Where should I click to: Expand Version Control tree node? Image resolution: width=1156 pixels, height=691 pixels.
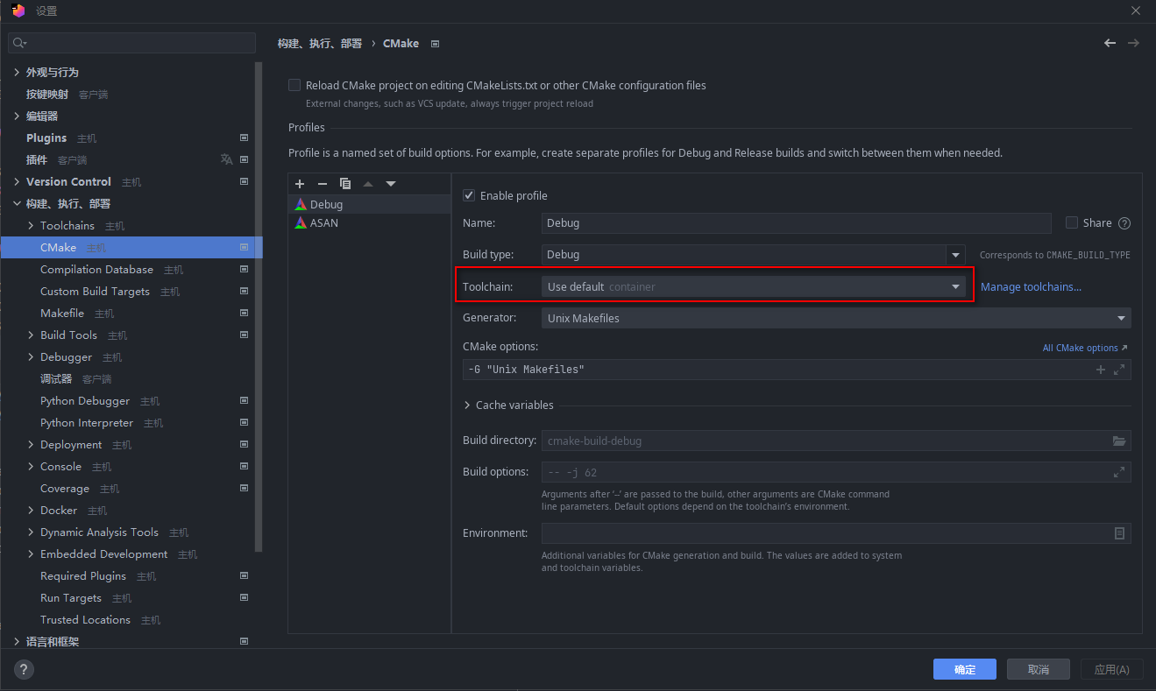pyautogui.click(x=18, y=181)
